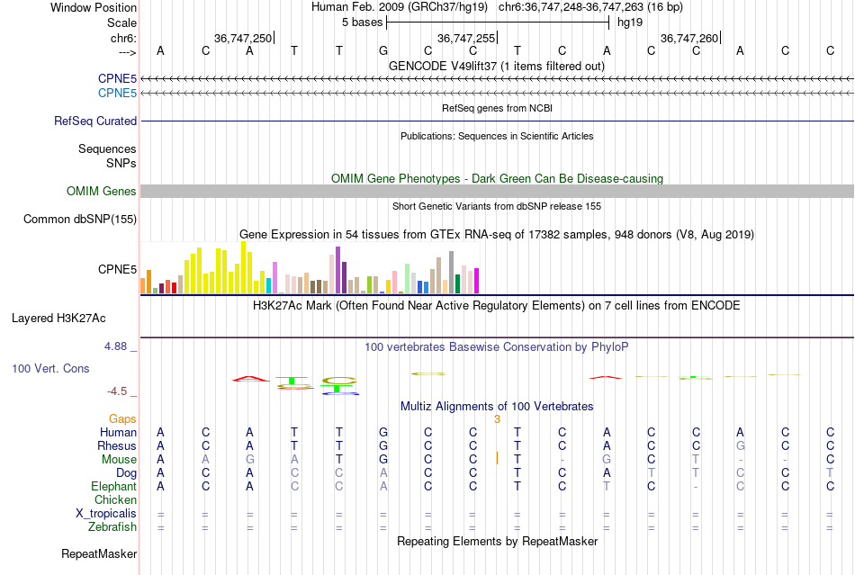Image resolution: width=855 pixels, height=575 pixels.
Task: Open the RefSeq Curated track label
Action: pos(95,121)
